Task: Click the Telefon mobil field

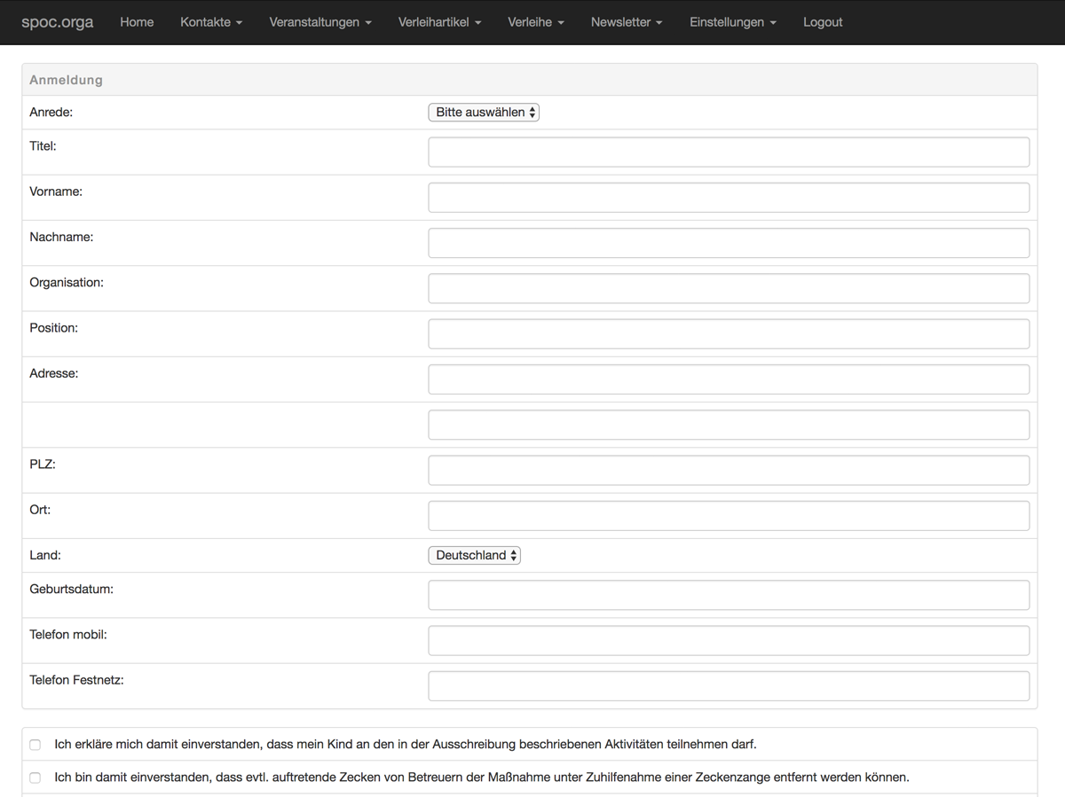Action: pos(729,641)
